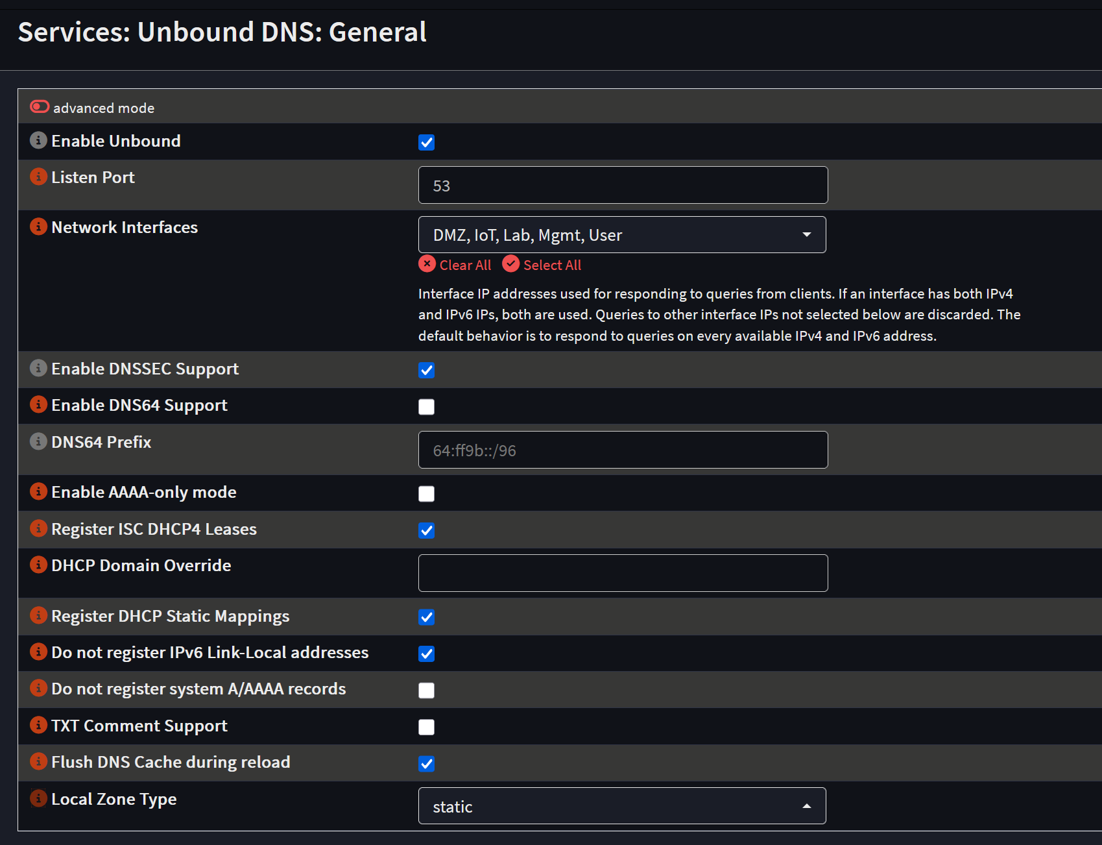Click the help icon next to Listen Port
1102x845 pixels.
pos(38,177)
